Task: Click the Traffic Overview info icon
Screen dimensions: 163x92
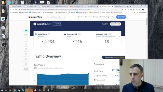Action: point(62,57)
